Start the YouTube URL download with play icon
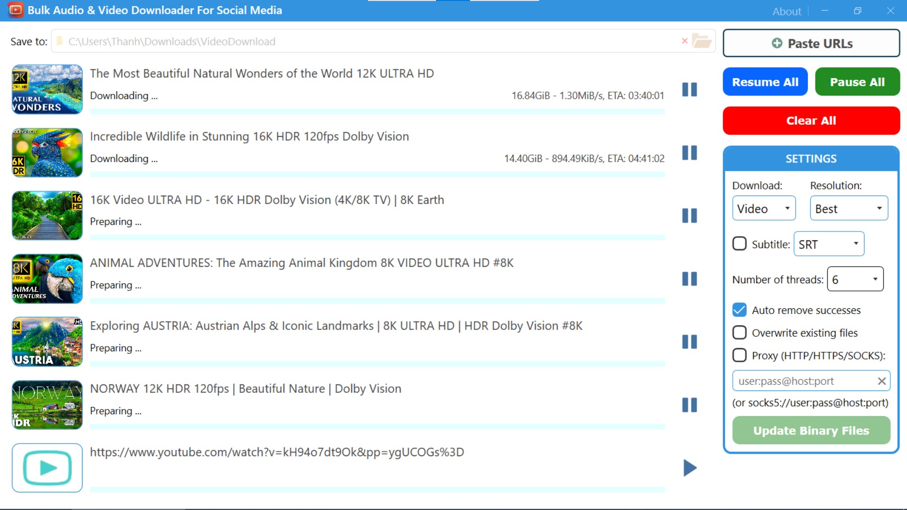Viewport: 907px width, 510px height. (x=689, y=468)
